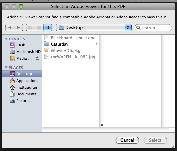Click the Macintosh HD drive icon
The image size is (177, 151).
tap(12, 52)
